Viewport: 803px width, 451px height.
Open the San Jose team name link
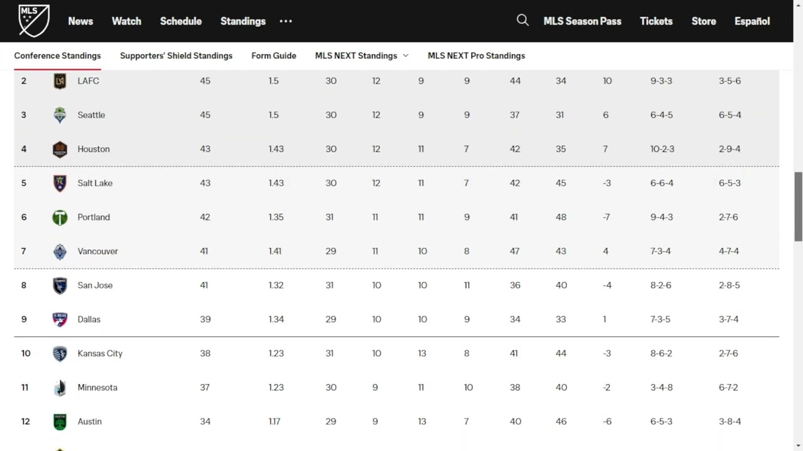[x=95, y=285]
